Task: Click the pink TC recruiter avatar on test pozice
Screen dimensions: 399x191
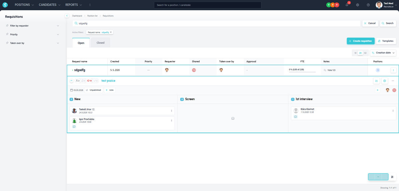Action: tap(394, 90)
